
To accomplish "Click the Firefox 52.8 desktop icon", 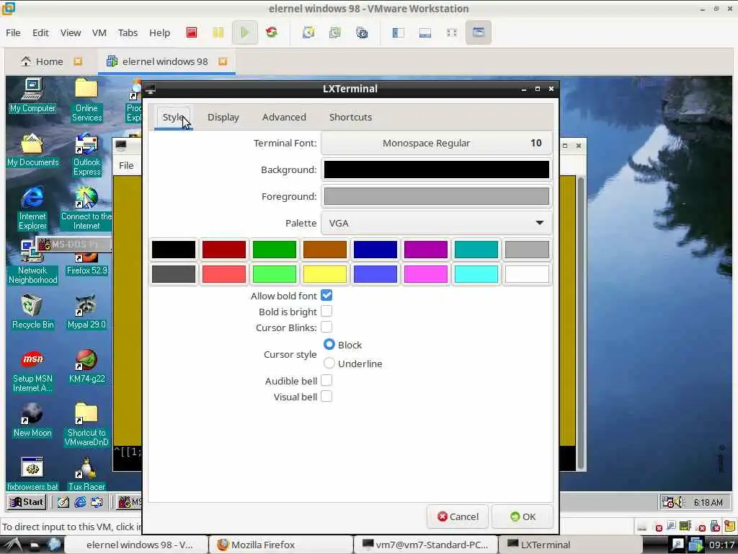I will [x=86, y=264].
